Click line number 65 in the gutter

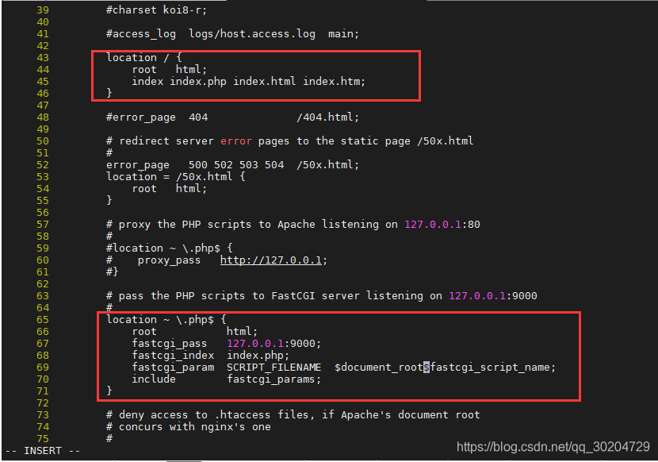pyautogui.click(x=43, y=320)
